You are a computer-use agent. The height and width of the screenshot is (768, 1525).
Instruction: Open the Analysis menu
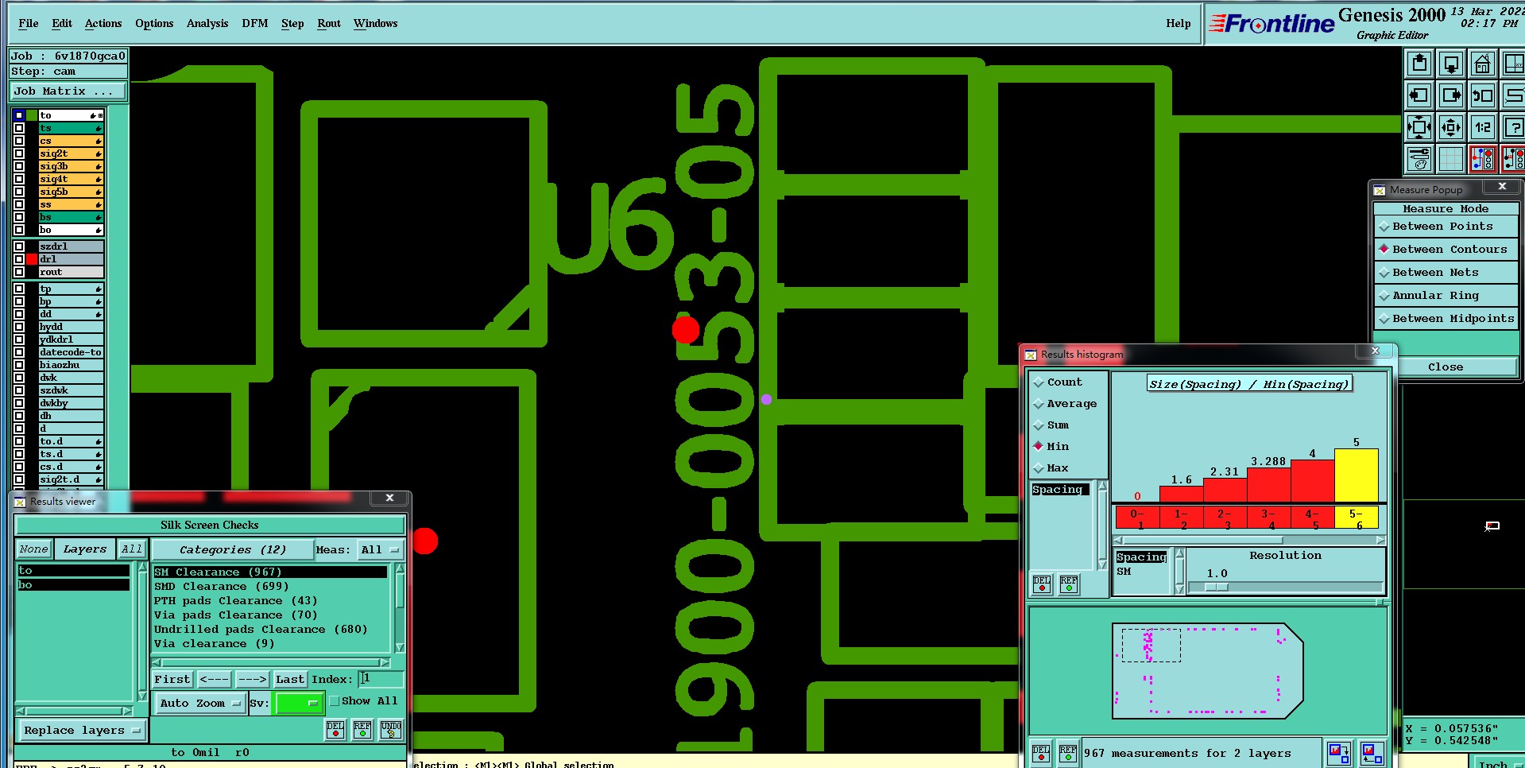click(x=207, y=23)
